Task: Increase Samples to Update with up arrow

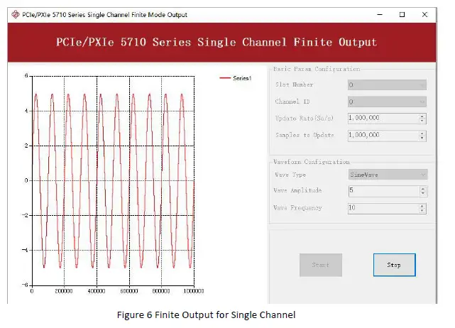Action: (422, 133)
